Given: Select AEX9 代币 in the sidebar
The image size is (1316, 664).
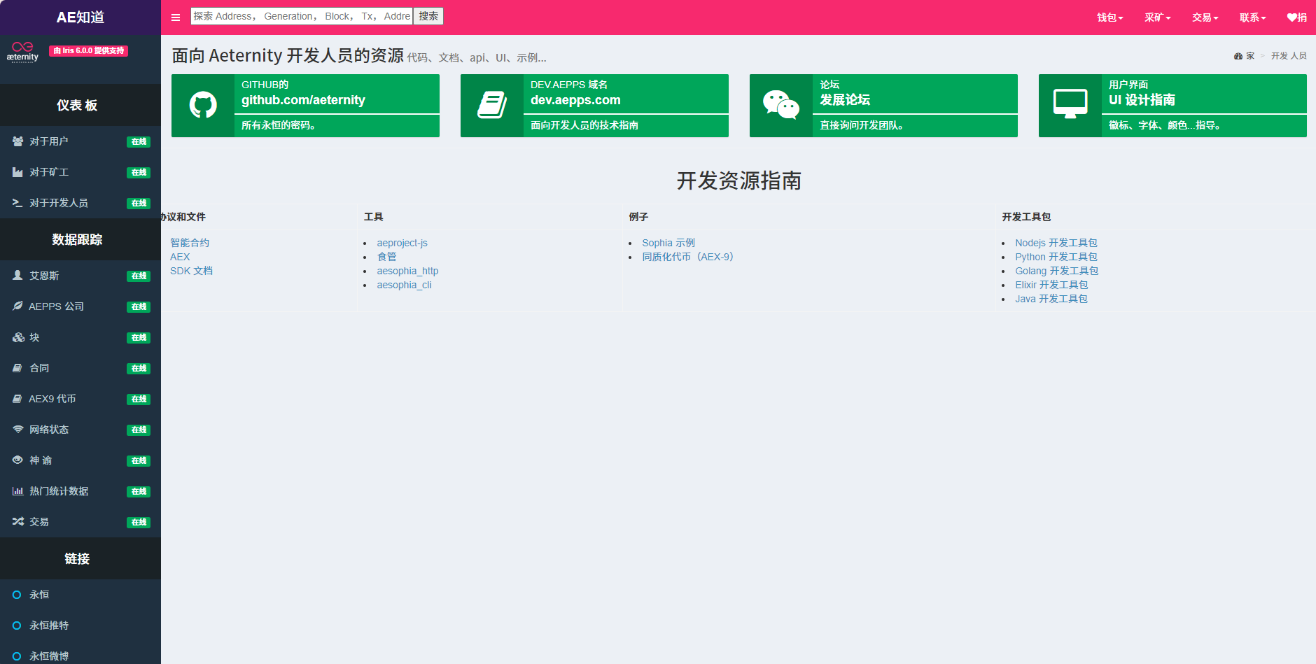Looking at the screenshot, I should 80,399.
